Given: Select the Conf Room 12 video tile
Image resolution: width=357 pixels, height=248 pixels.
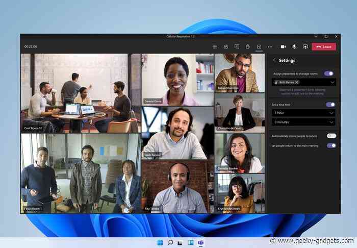Looking at the screenshot, I should click(x=81, y=93).
